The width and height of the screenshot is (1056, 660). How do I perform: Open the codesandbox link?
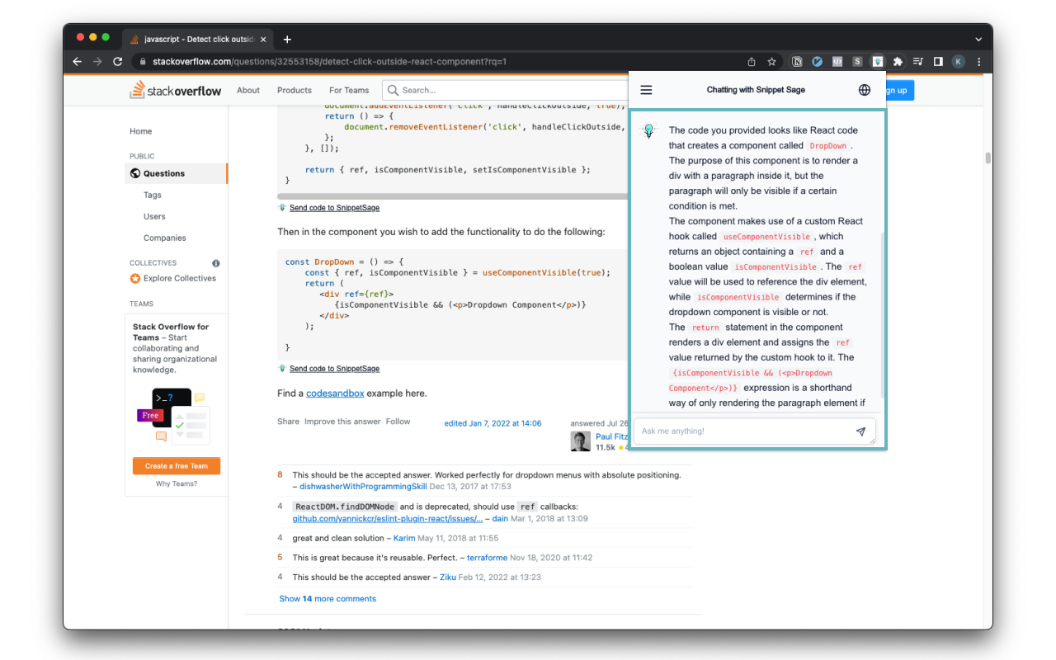point(335,394)
